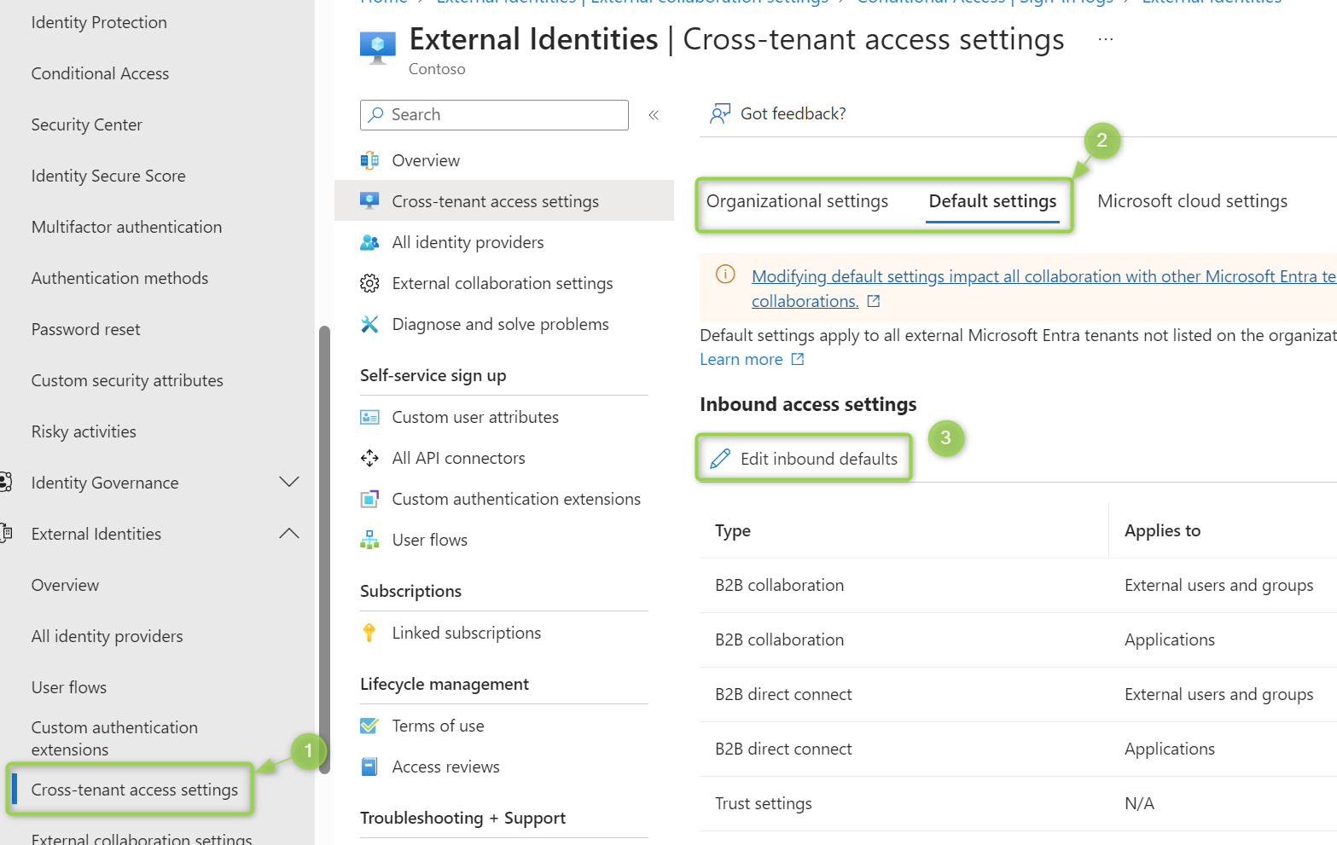Click the magnifier icon in the Search box
This screenshot has height=845, width=1337.
pyautogui.click(x=375, y=114)
